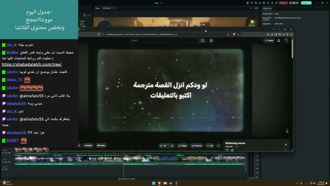Open Steam from the taskbar
The width and height of the screenshot is (330, 186).
point(171,183)
